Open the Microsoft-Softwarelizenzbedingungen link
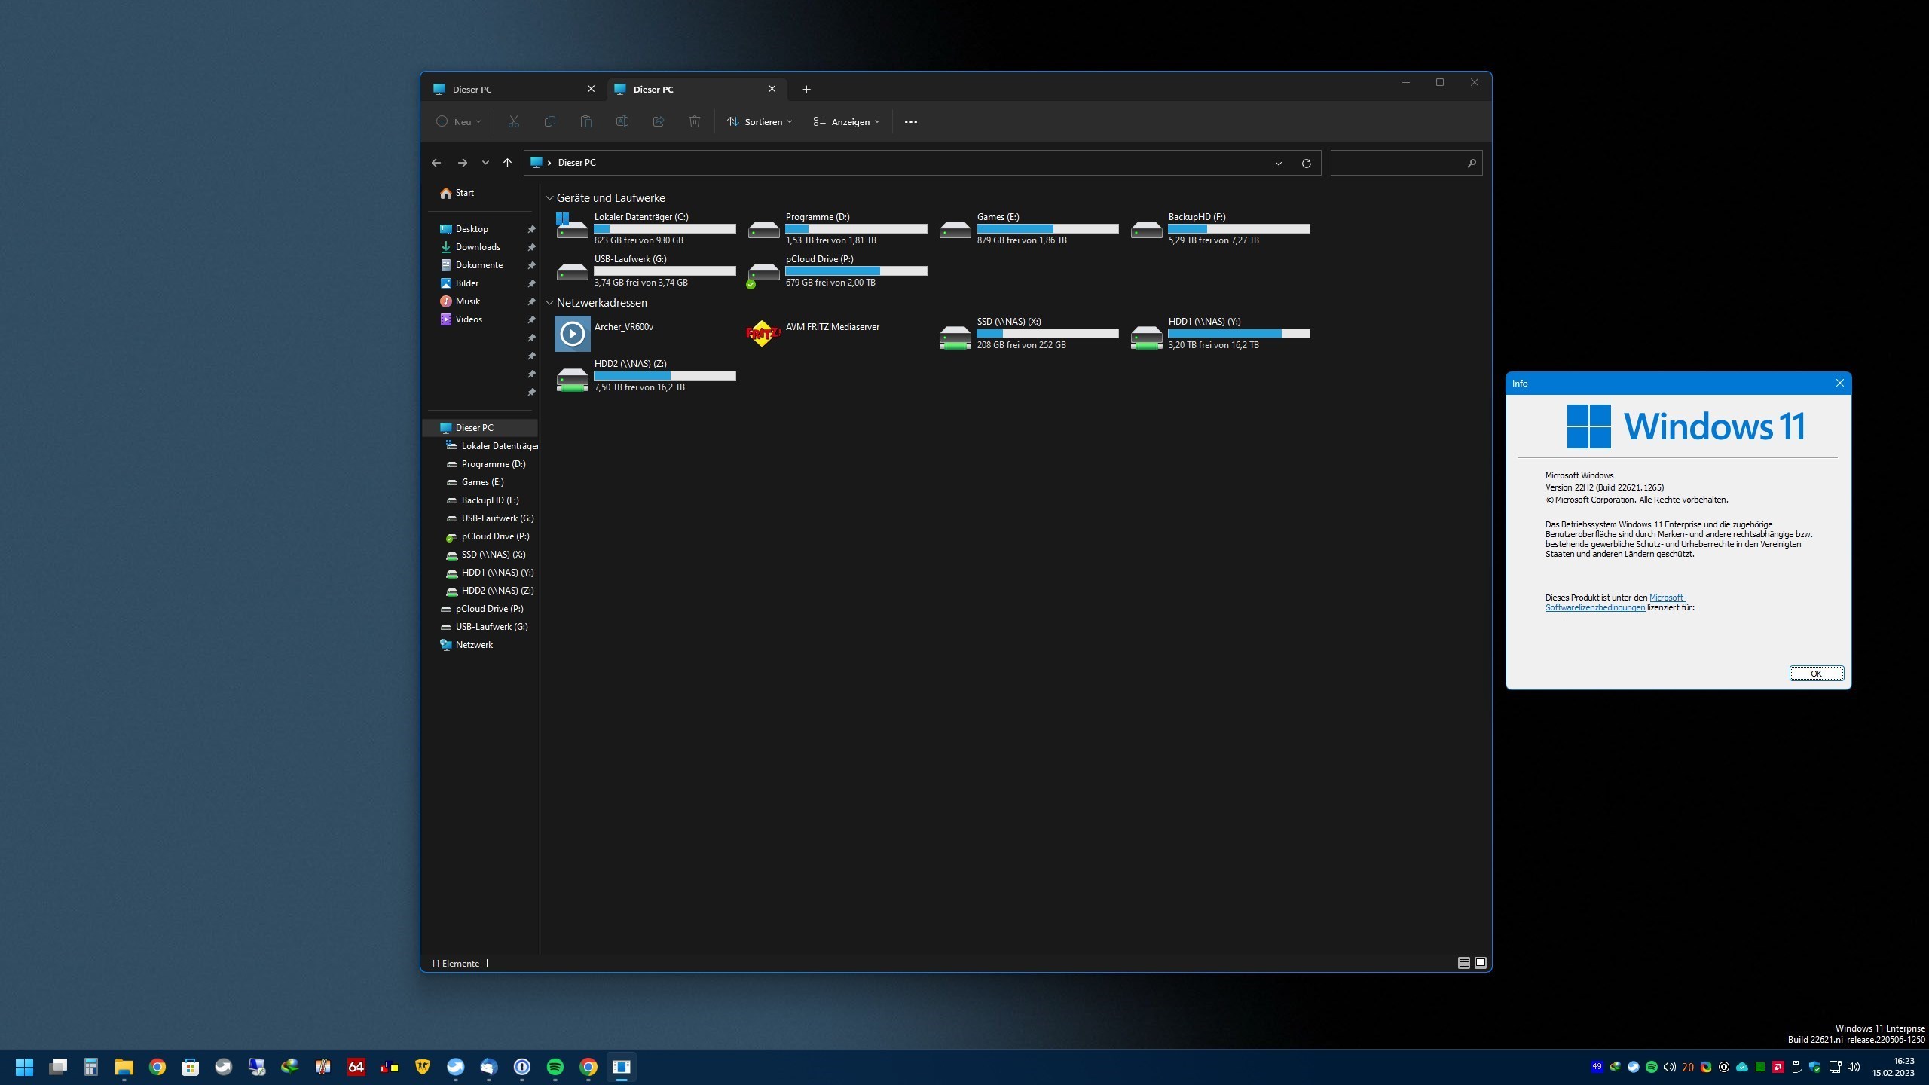 point(1616,602)
